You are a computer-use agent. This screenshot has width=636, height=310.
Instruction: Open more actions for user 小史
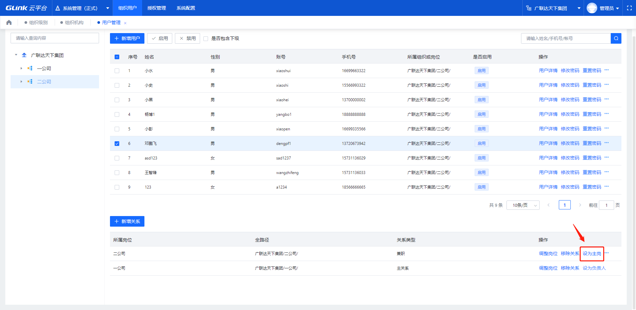607,85
